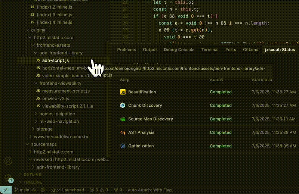Collapse the original folder
299x194 pixels.
pos(27,30)
